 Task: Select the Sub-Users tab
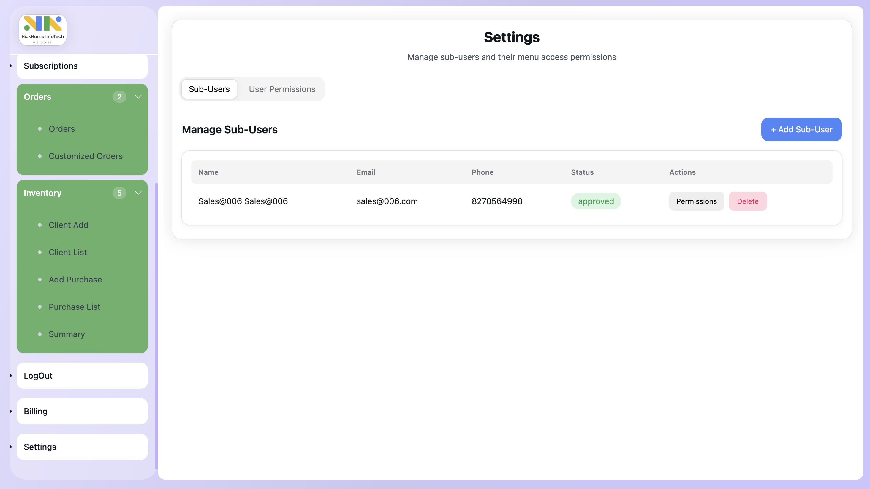point(209,89)
